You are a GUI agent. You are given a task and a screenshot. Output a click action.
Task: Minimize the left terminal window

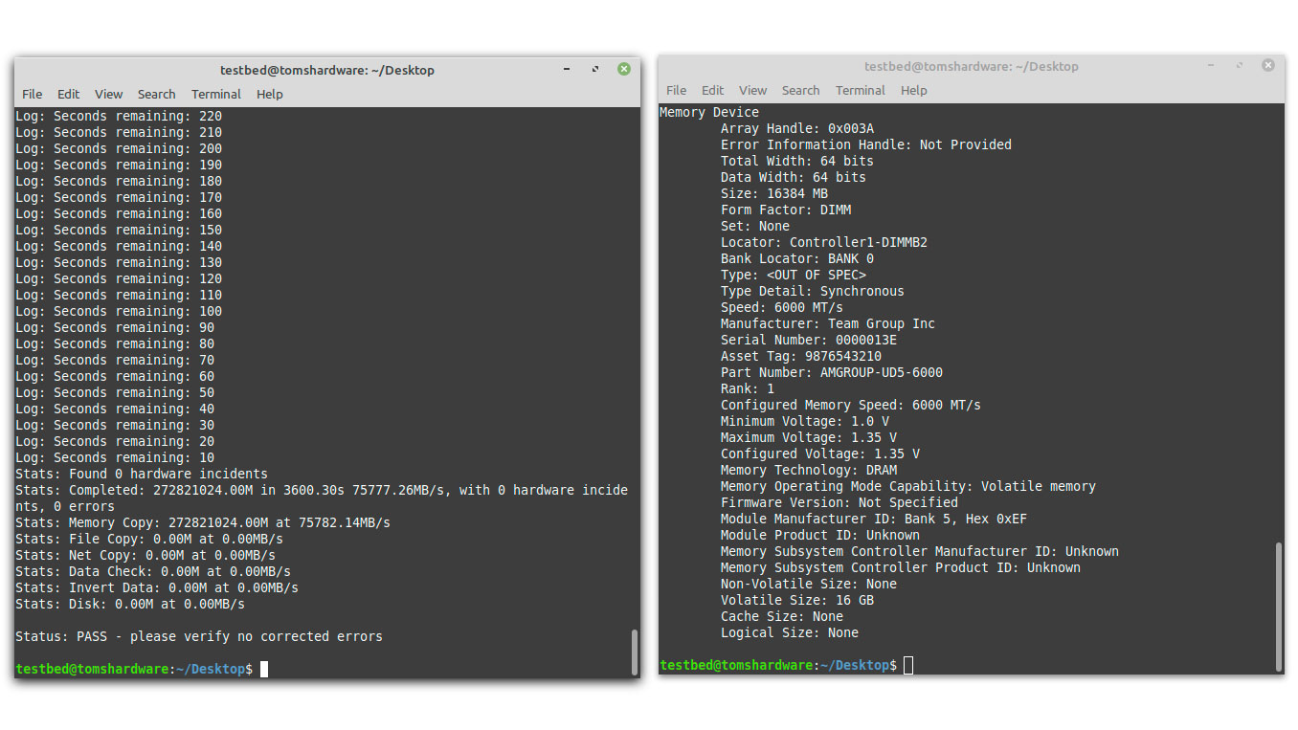567,69
